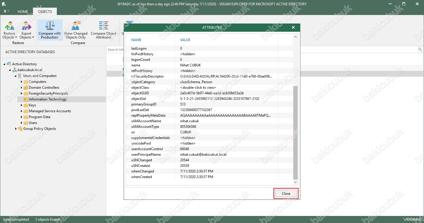424x223 pixels.
Task: Click the Users folder icon
Action: coord(26,123)
